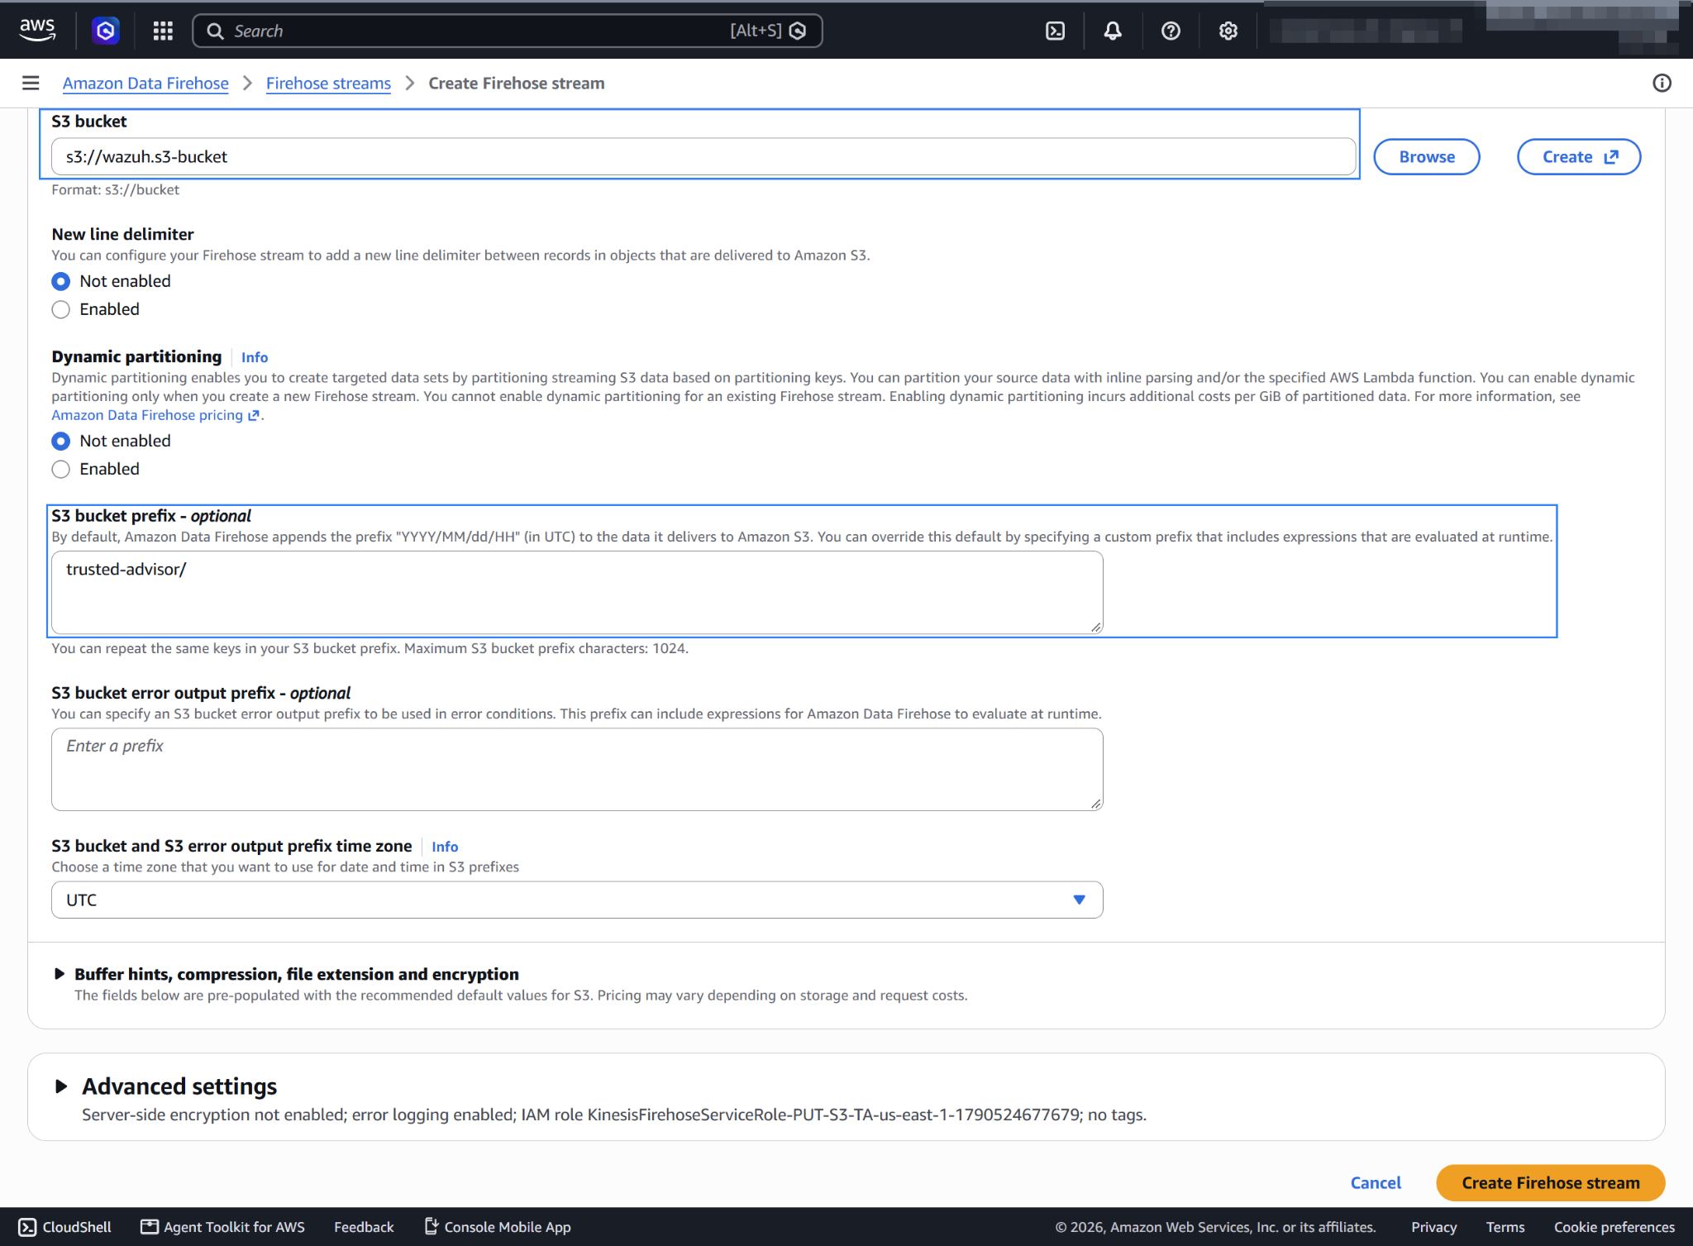Expand the Advanced settings section
This screenshot has width=1693, height=1246.
pyautogui.click(x=61, y=1086)
